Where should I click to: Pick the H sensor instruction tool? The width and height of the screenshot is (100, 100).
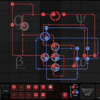(x=50, y=87)
